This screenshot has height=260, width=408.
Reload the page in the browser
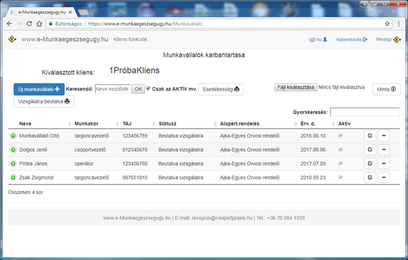tap(29, 24)
